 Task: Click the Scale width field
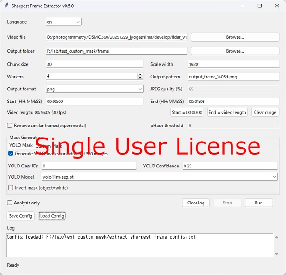(233, 64)
